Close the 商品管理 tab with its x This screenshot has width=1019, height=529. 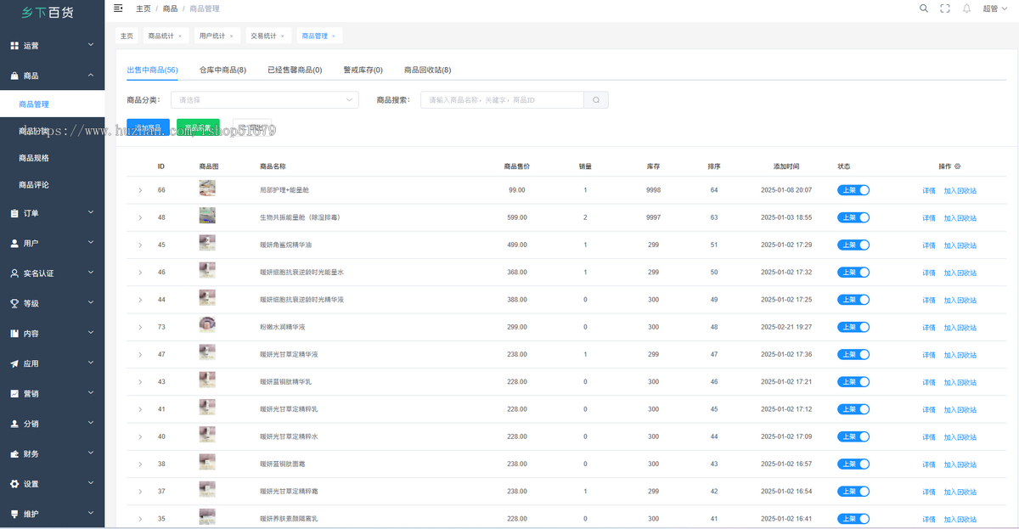click(334, 37)
